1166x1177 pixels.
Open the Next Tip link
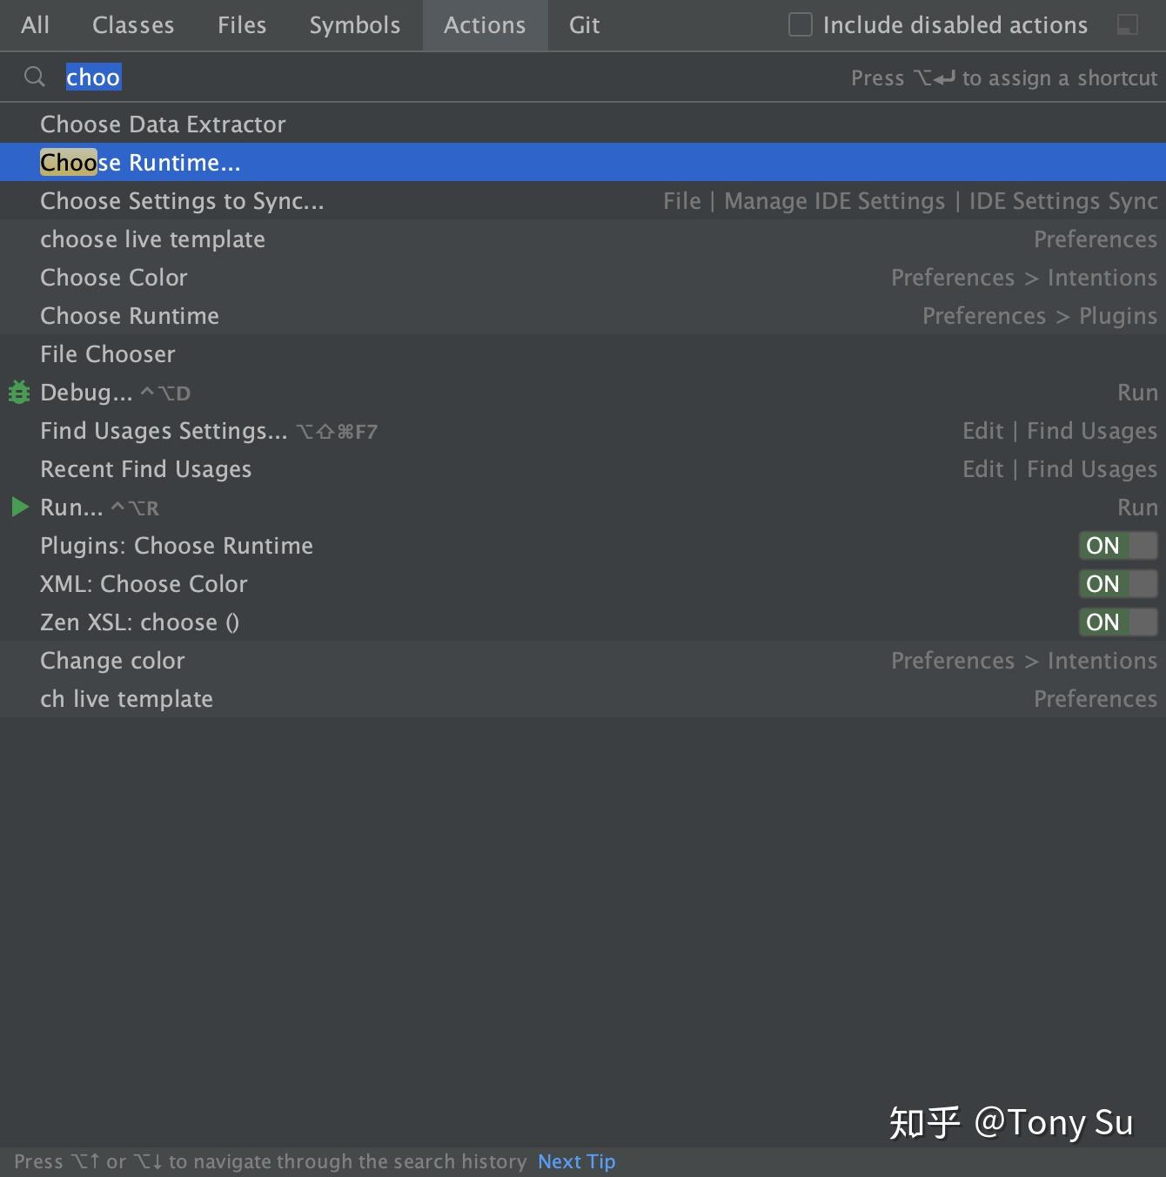click(x=576, y=1161)
